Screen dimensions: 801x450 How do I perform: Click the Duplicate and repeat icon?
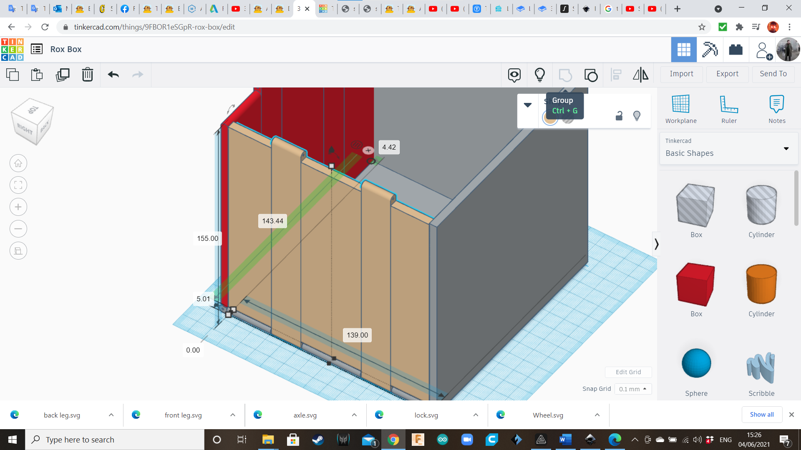click(x=63, y=75)
